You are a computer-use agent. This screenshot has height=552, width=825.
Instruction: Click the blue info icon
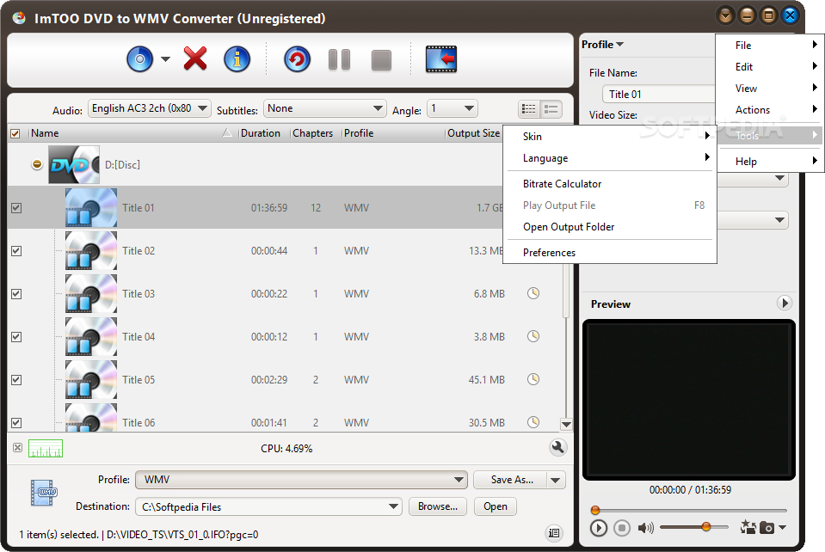(237, 58)
